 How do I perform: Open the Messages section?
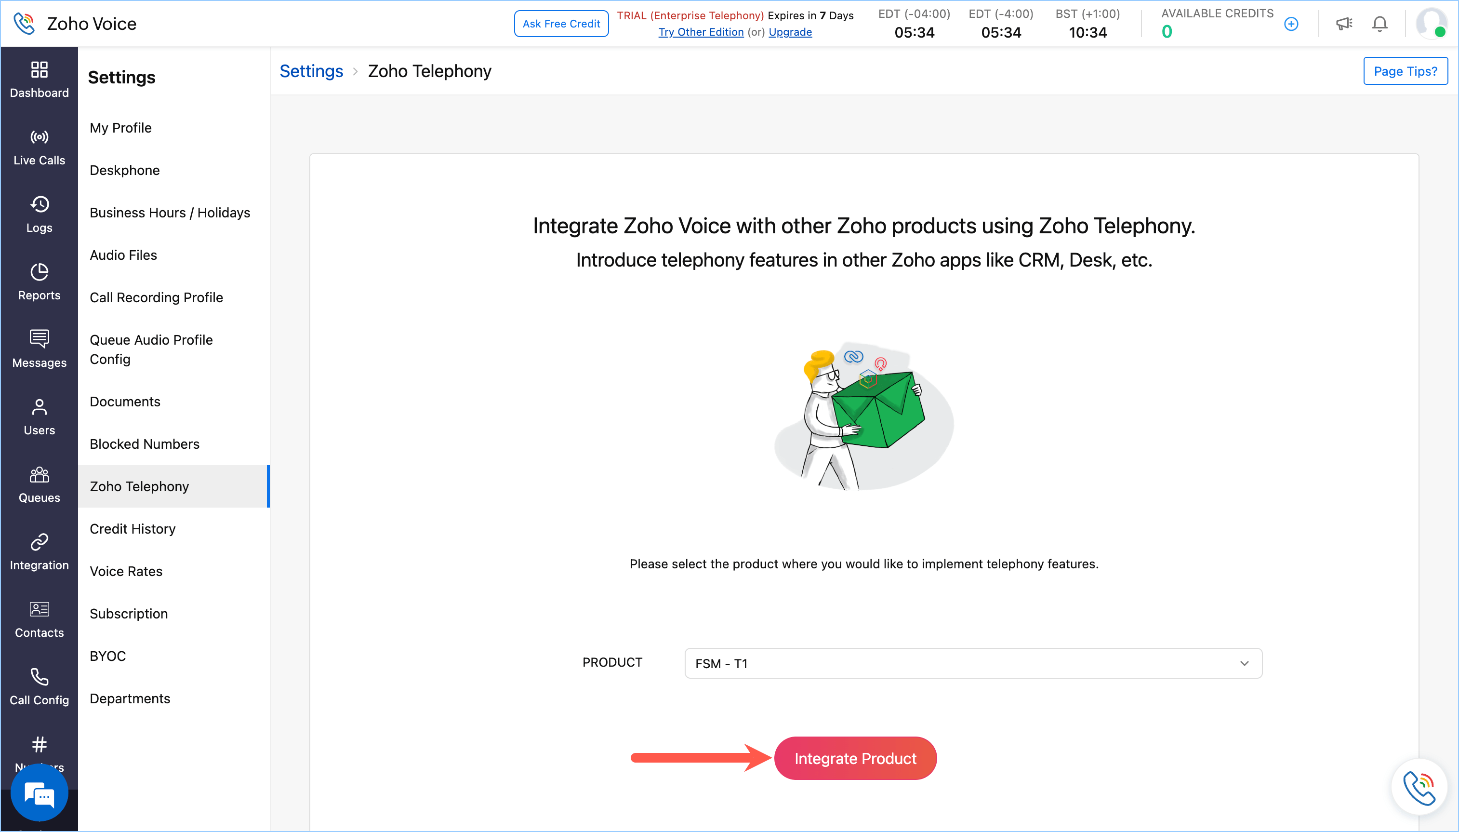point(39,349)
